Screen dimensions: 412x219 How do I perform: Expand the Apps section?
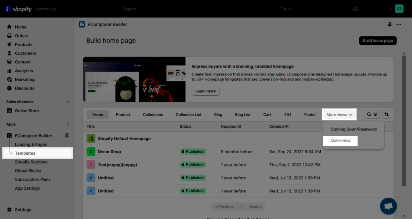point(68,124)
